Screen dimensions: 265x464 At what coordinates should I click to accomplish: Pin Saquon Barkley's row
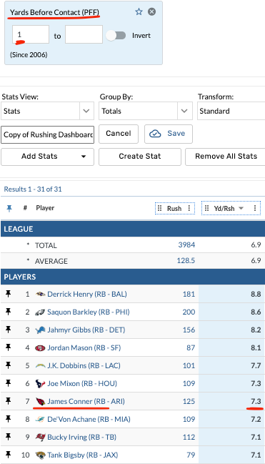(9, 312)
